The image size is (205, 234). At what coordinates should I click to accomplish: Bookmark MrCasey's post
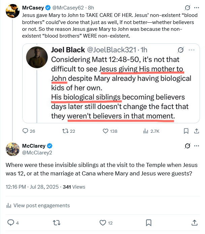tap(185, 131)
